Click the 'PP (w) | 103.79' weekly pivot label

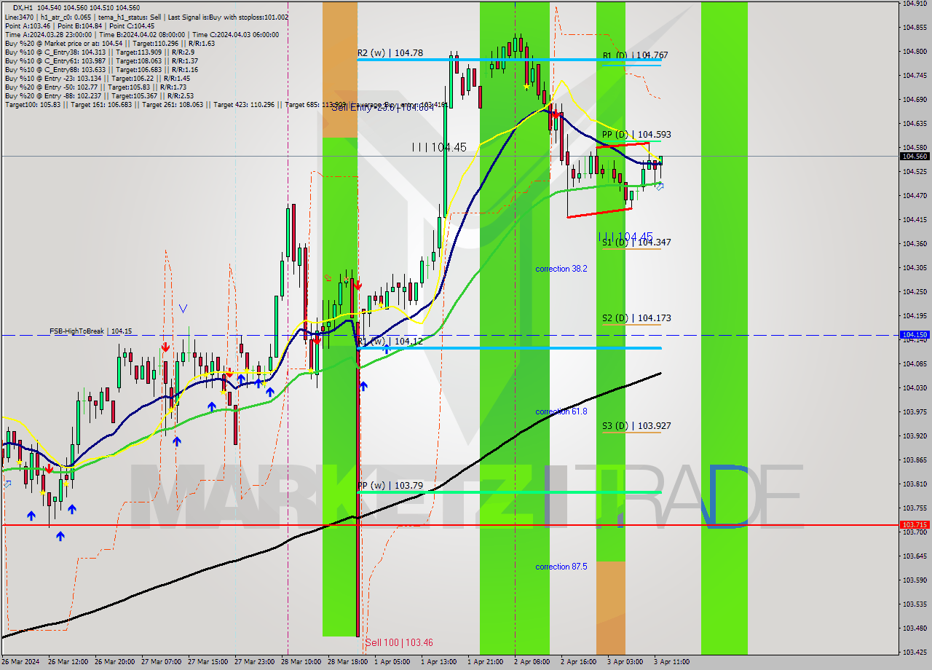click(x=390, y=485)
